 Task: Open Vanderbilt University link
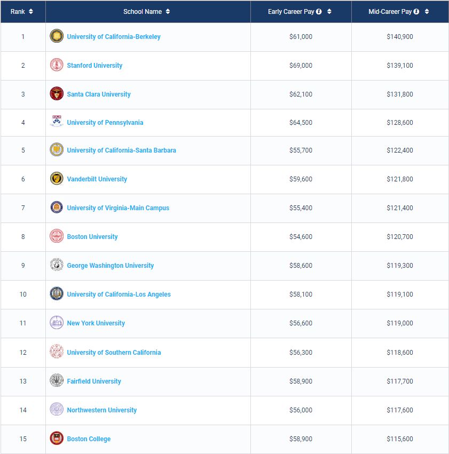point(97,179)
